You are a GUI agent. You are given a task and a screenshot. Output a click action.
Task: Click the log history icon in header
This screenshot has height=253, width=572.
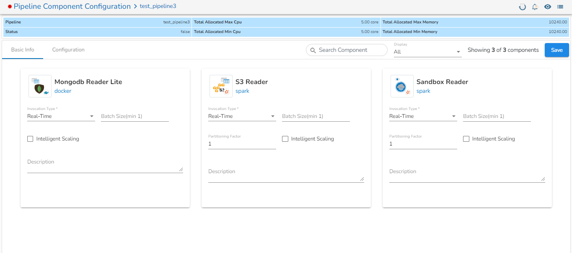522,7
